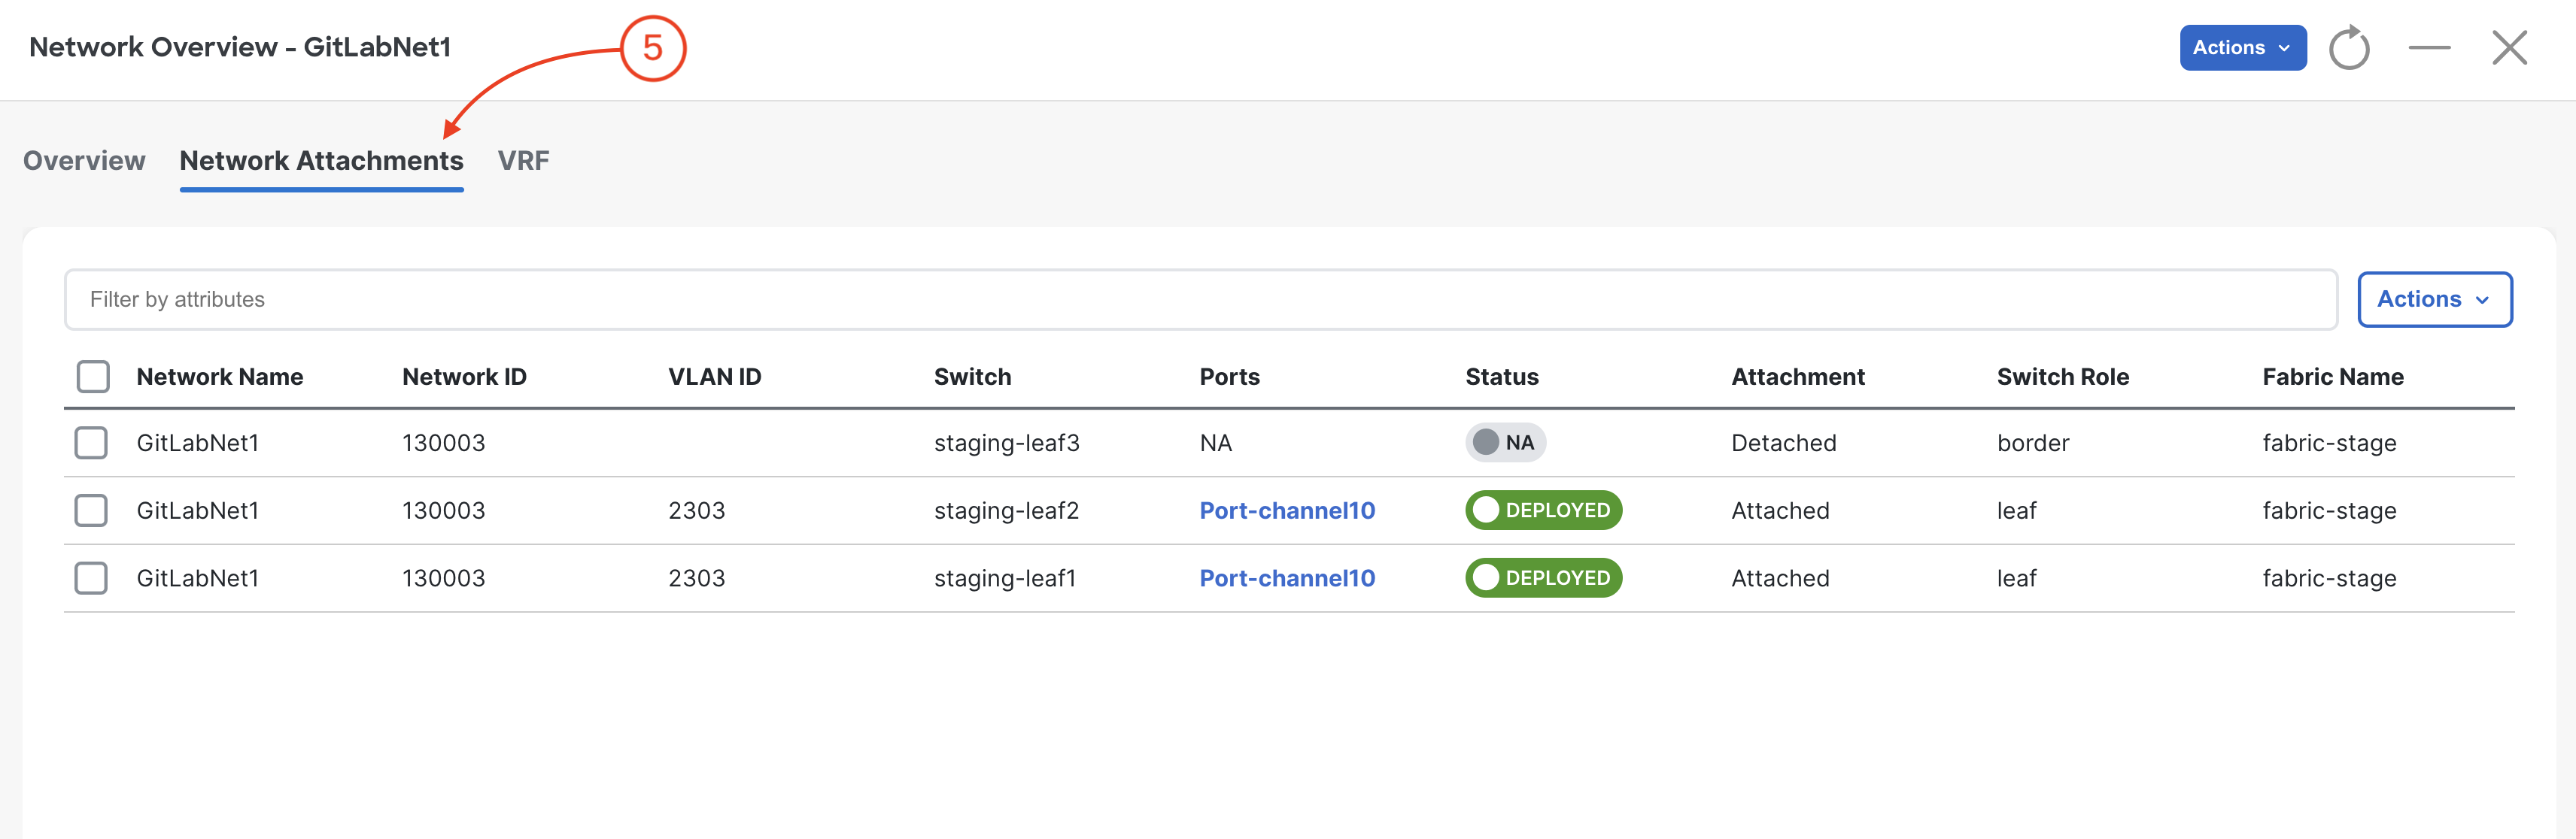Sort by the Status column header
Viewport: 2576px width, 839px height.
[1501, 377]
